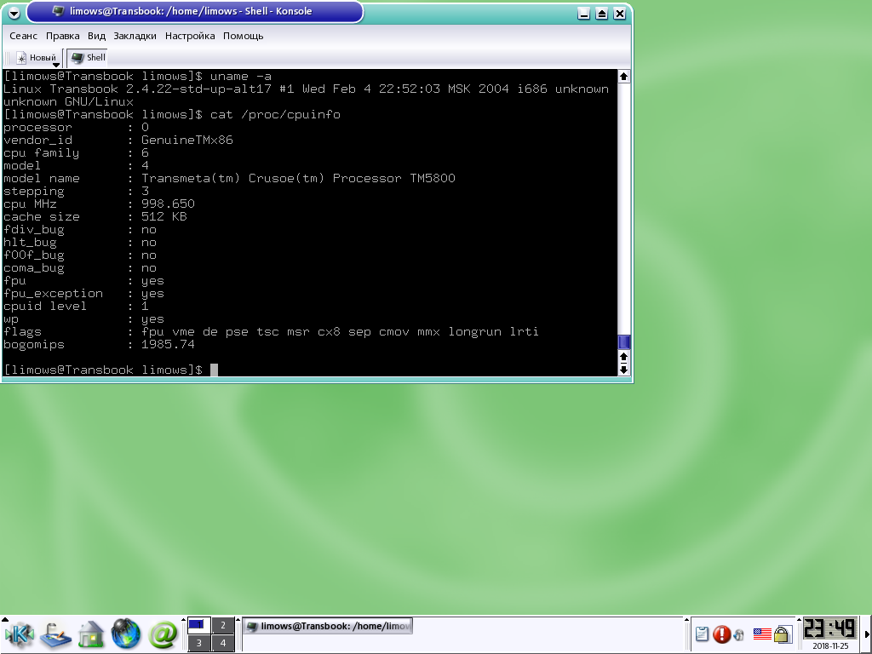Switch to virtual desktop 1

pos(198,625)
